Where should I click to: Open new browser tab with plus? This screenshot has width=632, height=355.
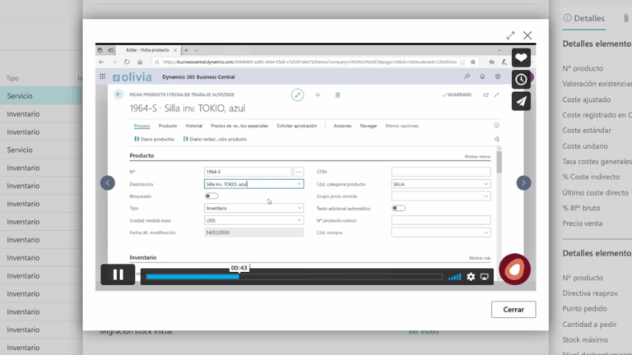pyautogui.click(x=186, y=50)
